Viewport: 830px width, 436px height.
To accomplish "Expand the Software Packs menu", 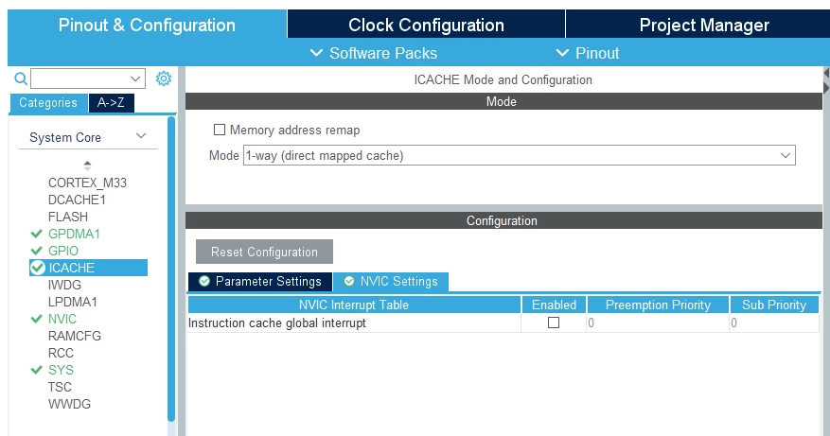I will [x=374, y=53].
